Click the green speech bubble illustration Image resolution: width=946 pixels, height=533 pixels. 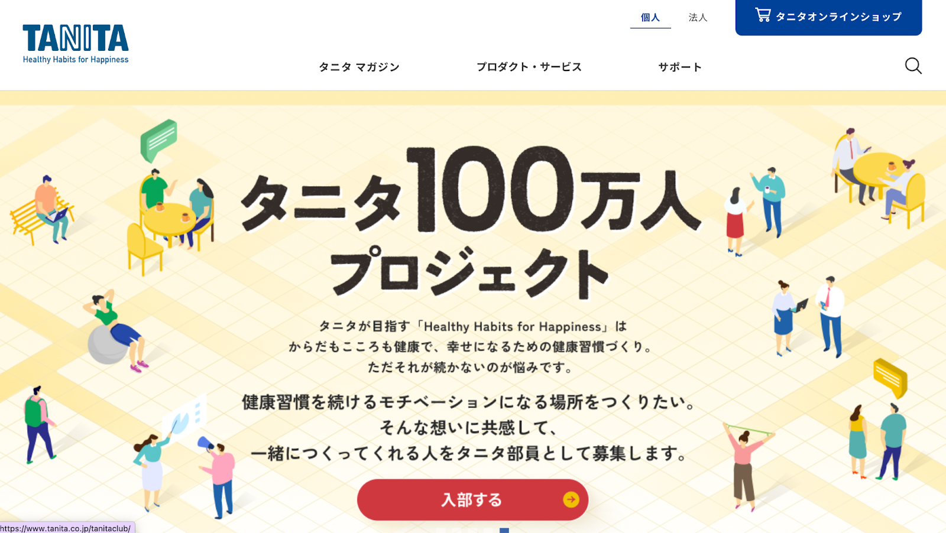click(158, 141)
